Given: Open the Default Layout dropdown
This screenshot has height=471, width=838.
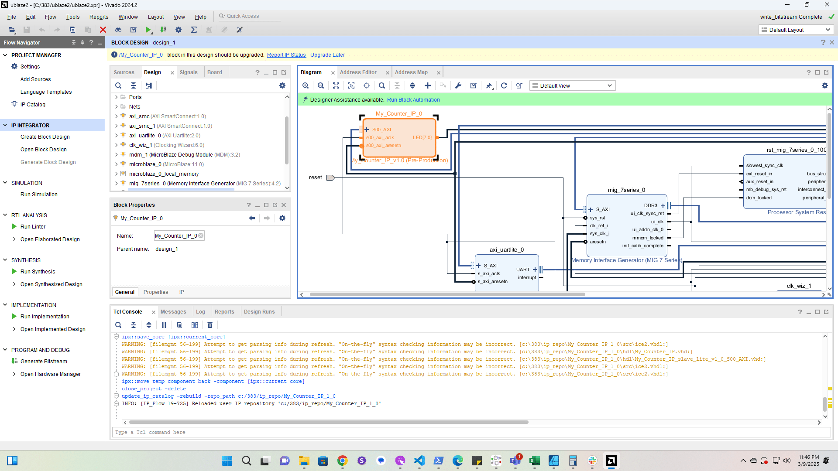Looking at the screenshot, I should pyautogui.click(x=796, y=30).
